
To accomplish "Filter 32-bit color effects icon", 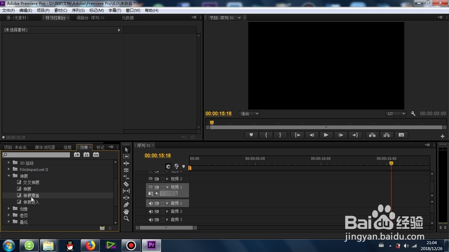I will [86, 155].
